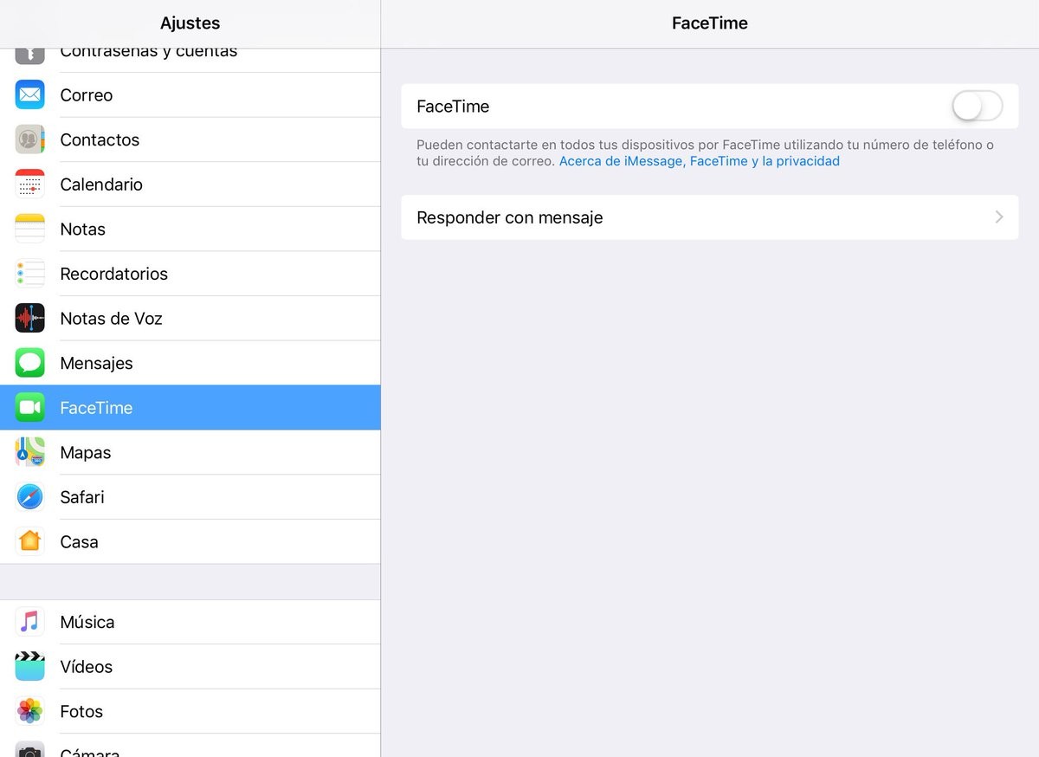
Task: Open the Notas de Voz icon
Action: [29, 319]
